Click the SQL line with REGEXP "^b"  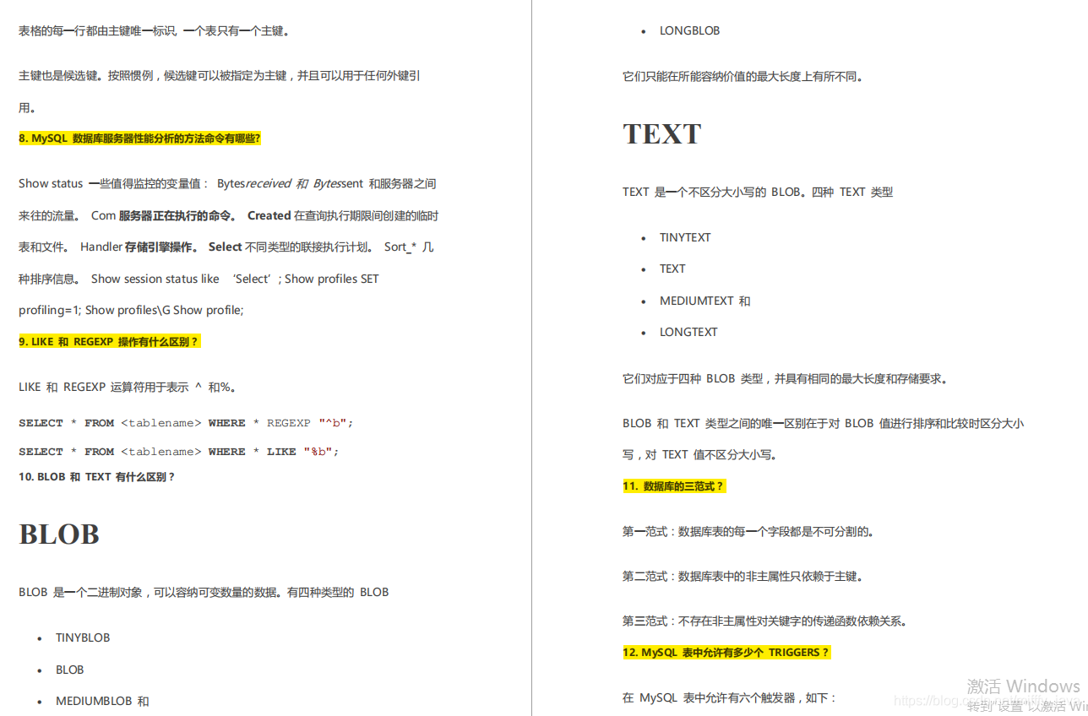186,423
